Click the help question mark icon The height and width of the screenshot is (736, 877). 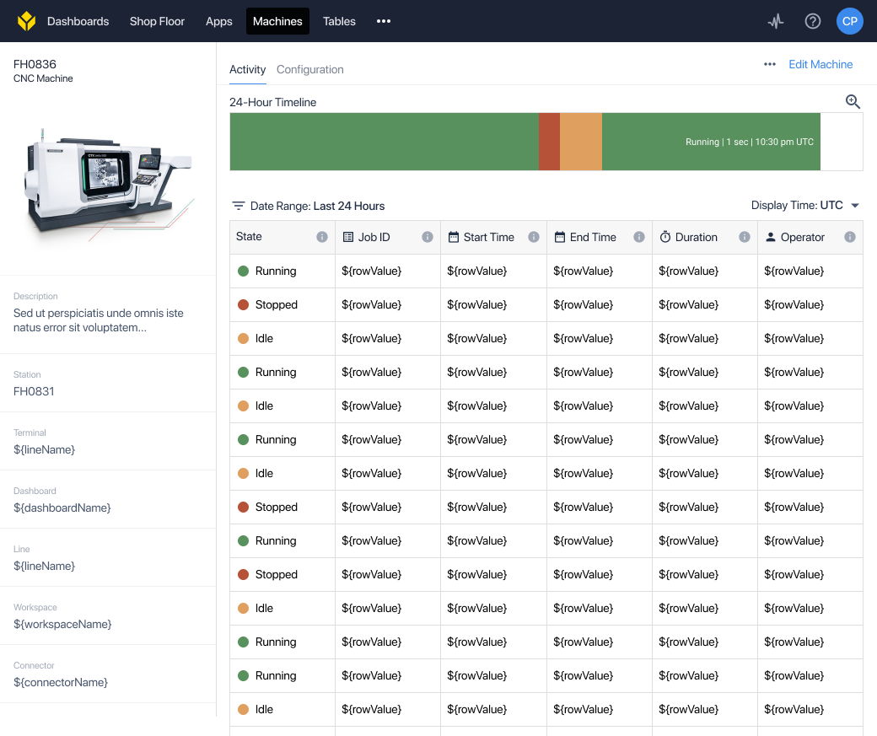(x=812, y=21)
